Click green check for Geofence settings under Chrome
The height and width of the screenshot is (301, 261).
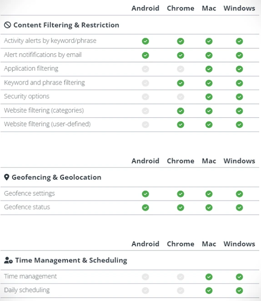tap(181, 194)
